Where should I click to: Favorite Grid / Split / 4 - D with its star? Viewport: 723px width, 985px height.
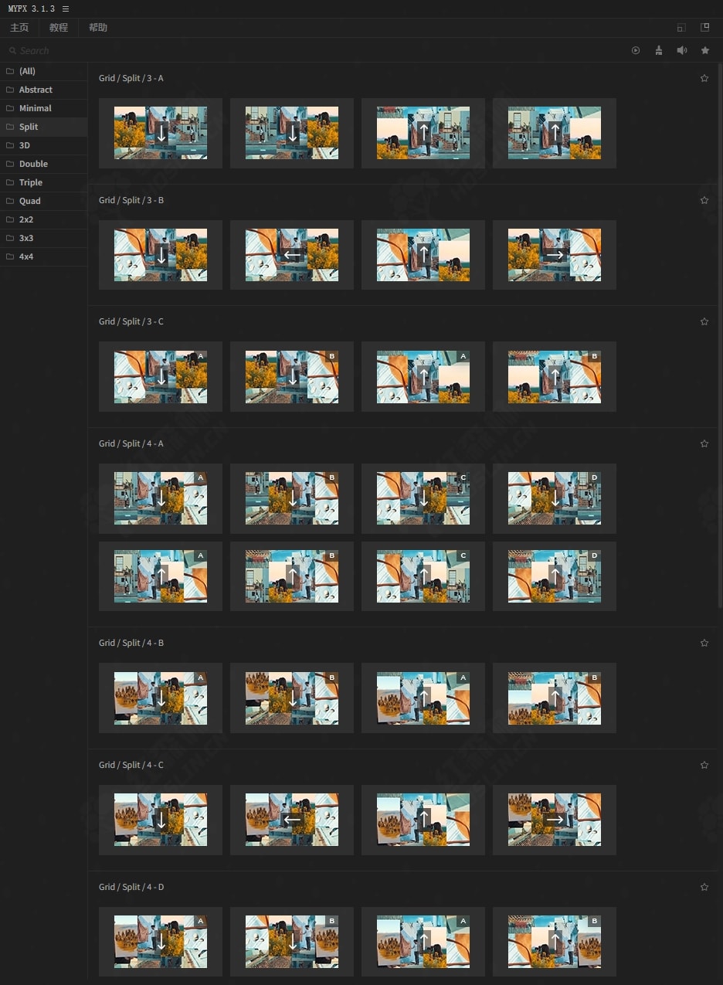click(x=704, y=887)
